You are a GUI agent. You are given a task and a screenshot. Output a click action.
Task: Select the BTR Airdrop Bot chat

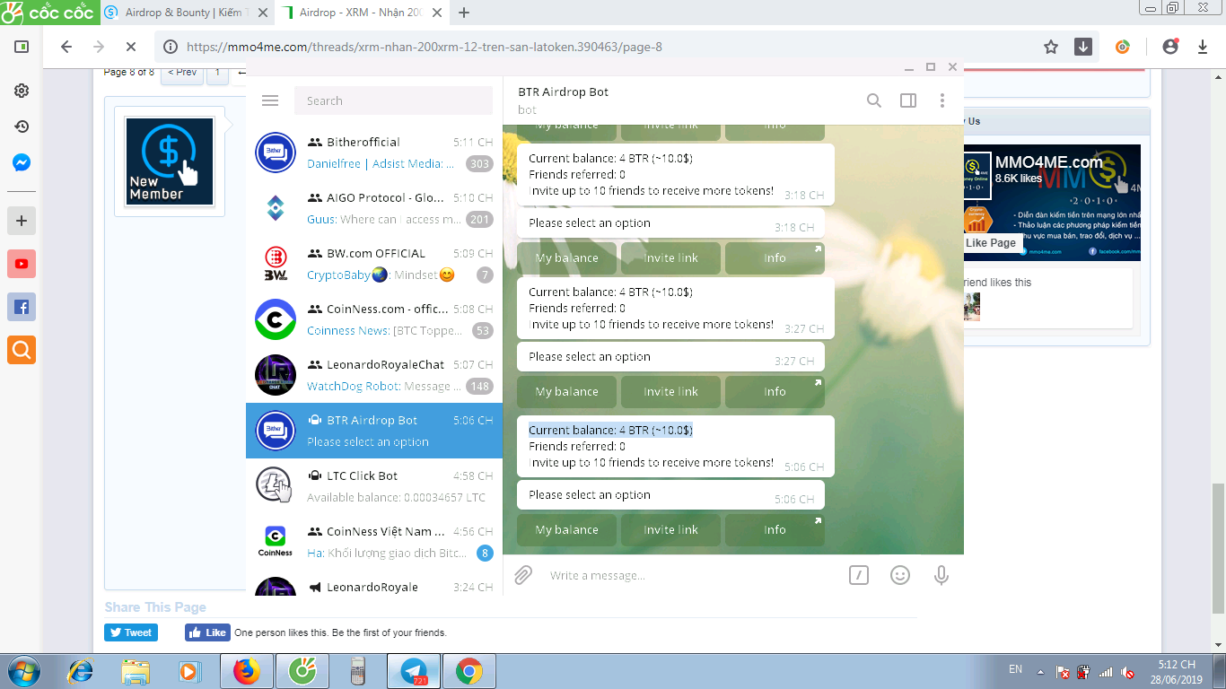[x=374, y=431]
